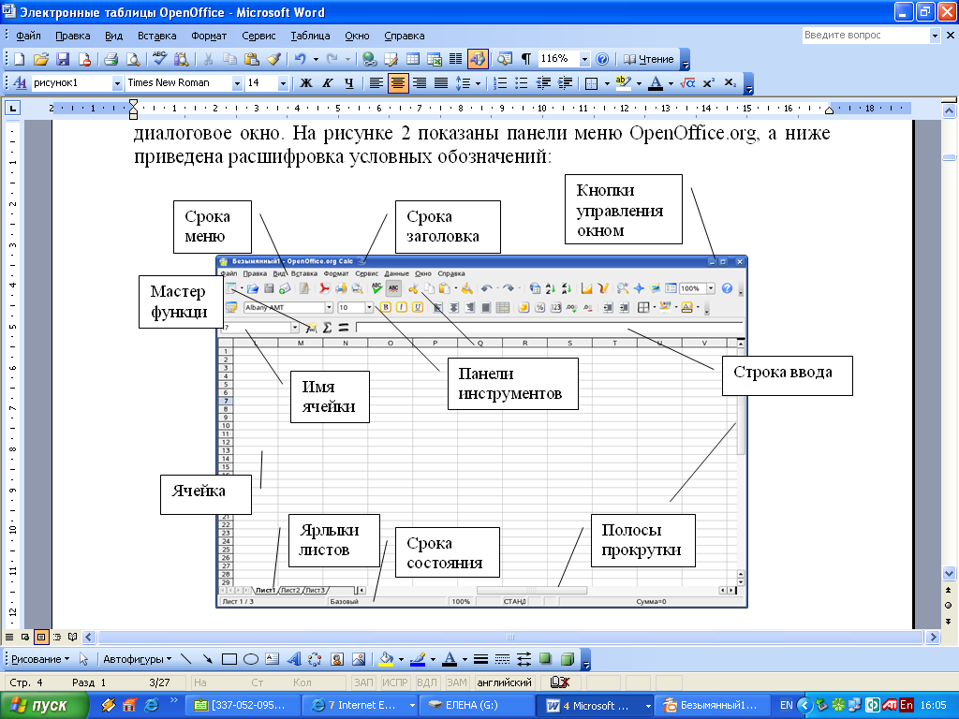Toggle bold formatting (Ж)
Screen dimensions: 959x719
point(306,82)
